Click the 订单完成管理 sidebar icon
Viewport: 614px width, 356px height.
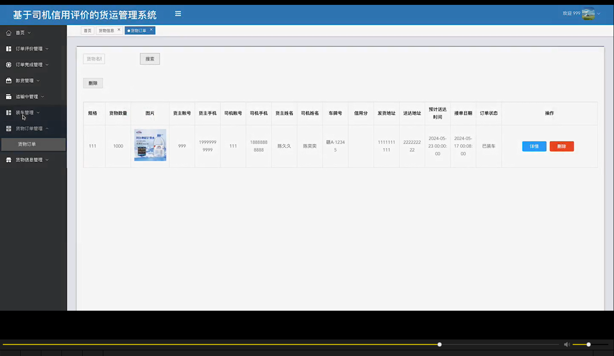coord(8,64)
